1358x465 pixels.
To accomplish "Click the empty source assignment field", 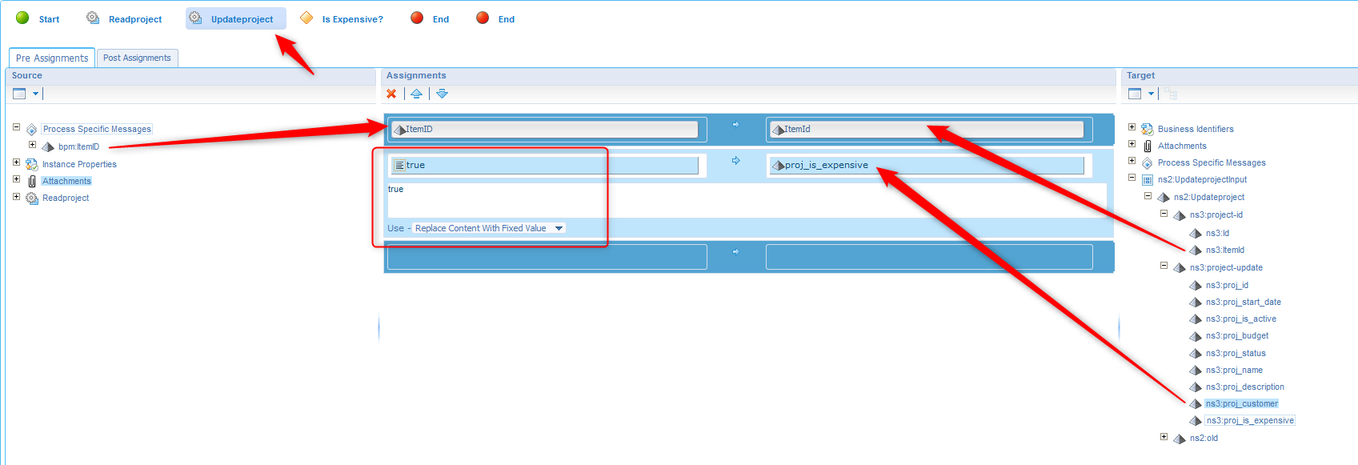I will [547, 257].
